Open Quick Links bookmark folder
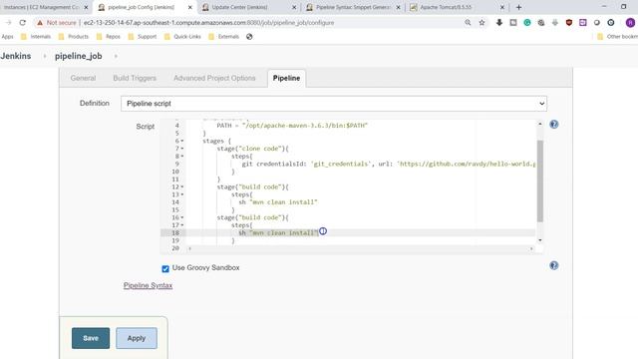 pos(182,37)
